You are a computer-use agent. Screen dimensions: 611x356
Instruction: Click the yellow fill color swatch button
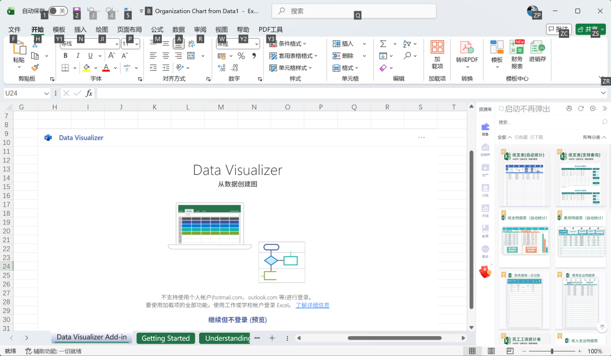87,68
